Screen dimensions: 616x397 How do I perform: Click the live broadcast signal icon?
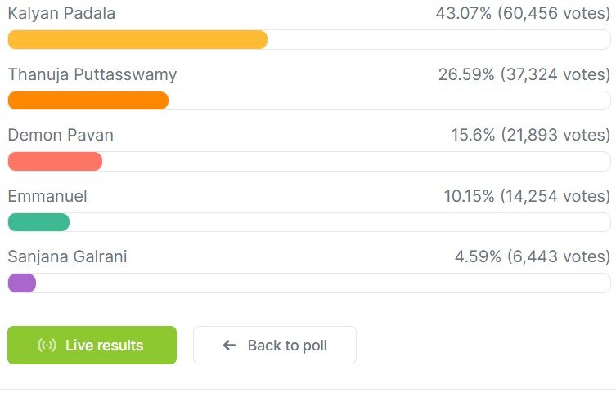[x=47, y=346]
